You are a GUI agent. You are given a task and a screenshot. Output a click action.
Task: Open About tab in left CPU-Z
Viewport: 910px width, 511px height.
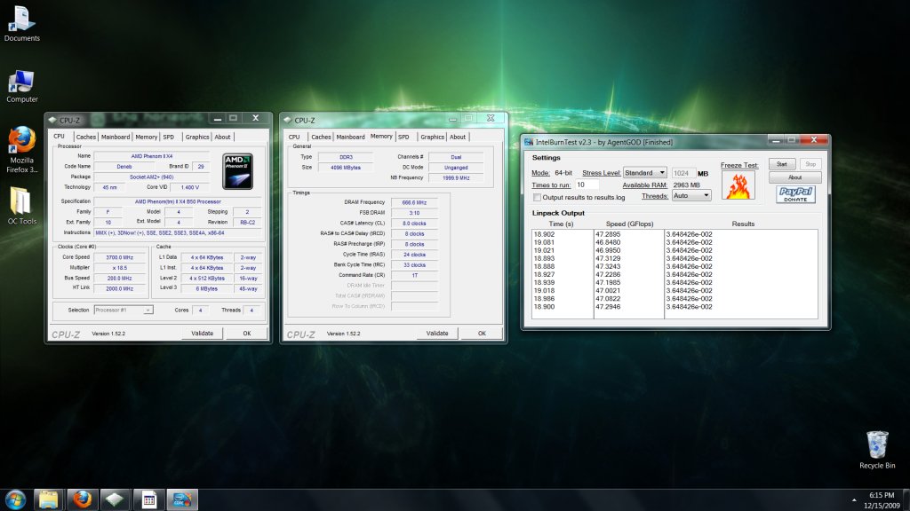222,138
